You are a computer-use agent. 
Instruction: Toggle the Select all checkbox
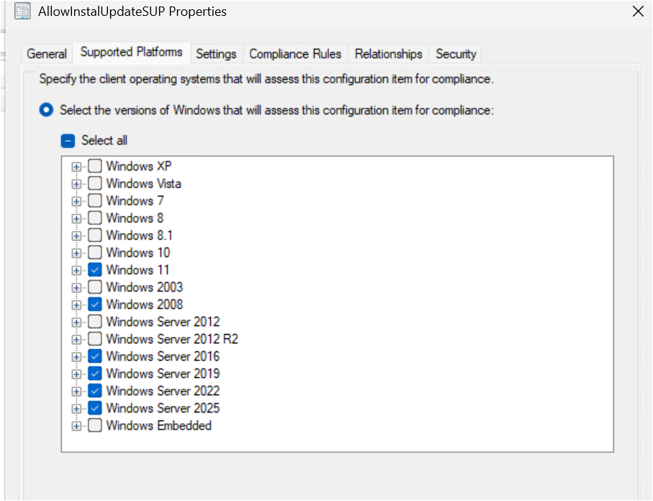pyautogui.click(x=68, y=140)
